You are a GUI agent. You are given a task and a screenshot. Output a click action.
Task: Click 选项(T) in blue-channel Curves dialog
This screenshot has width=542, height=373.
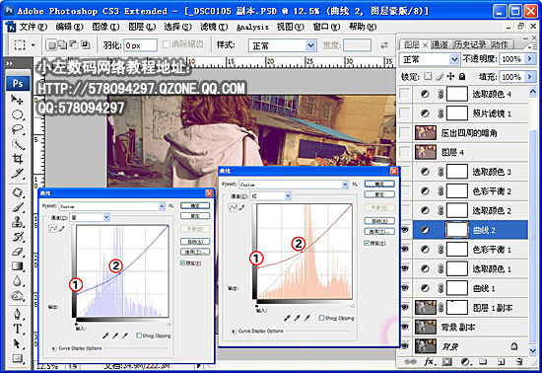[x=195, y=252]
